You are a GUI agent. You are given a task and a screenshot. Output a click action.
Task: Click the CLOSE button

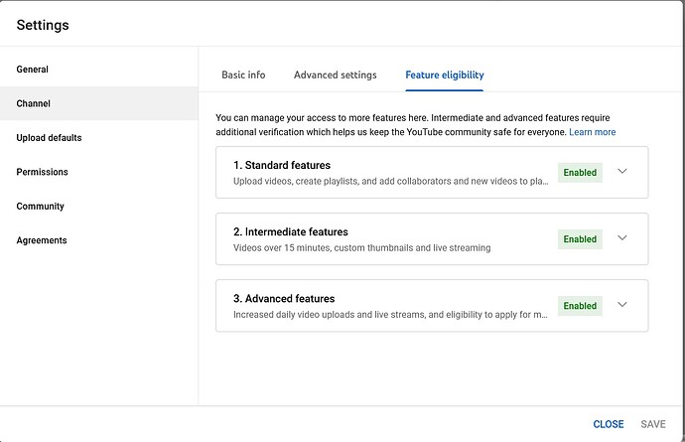609,424
